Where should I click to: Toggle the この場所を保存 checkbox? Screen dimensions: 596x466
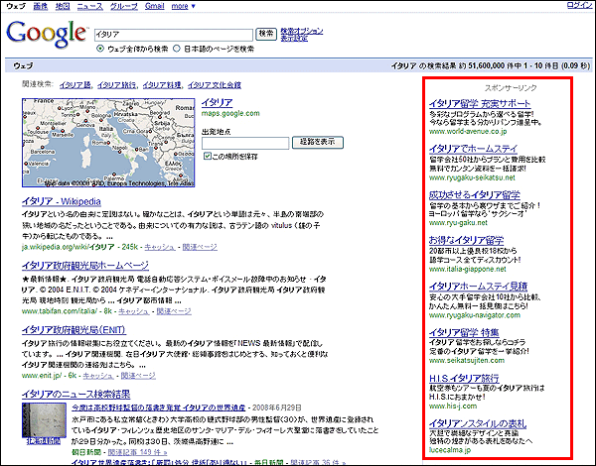coord(207,157)
